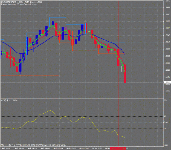Click the 350 level on the CCI scale
This screenshot has height=150, width=171.
click(x=166, y=100)
